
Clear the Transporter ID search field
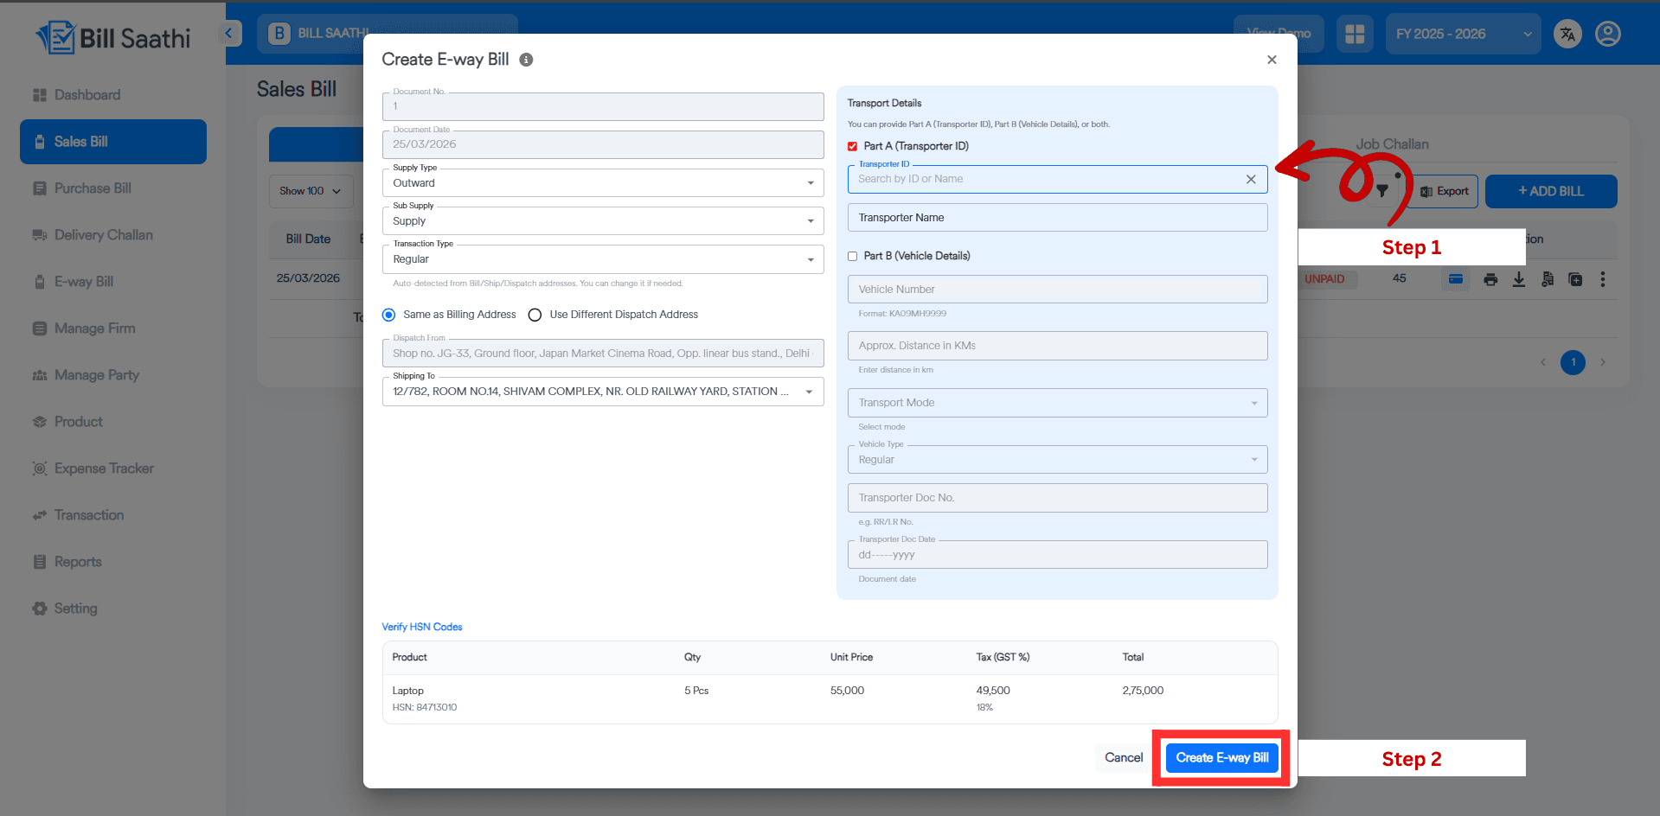[x=1251, y=179]
